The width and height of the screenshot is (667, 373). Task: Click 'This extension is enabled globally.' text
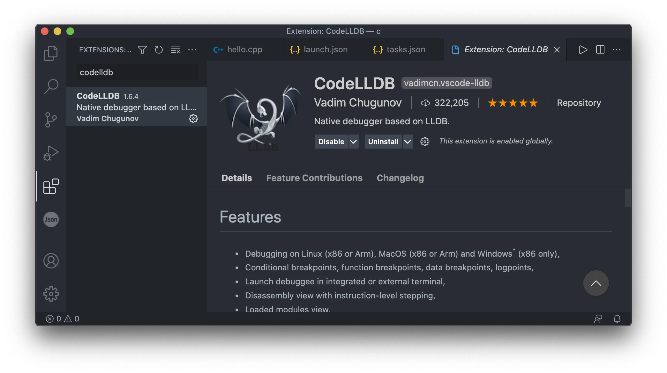point(496,141)
